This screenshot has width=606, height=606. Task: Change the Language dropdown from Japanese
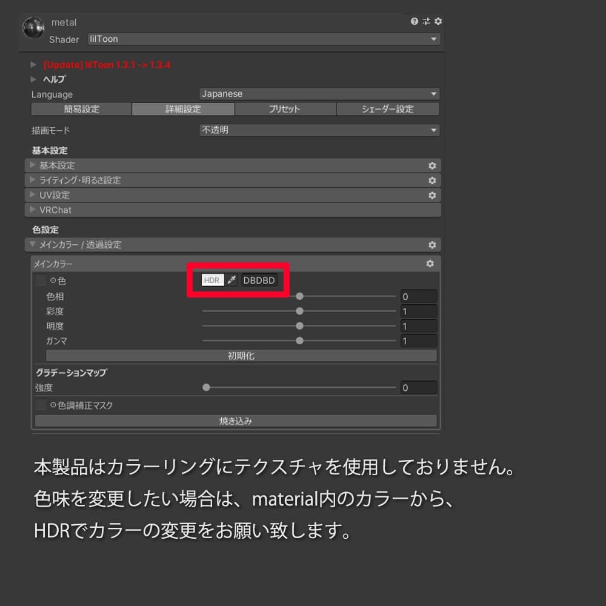[319, 94]
